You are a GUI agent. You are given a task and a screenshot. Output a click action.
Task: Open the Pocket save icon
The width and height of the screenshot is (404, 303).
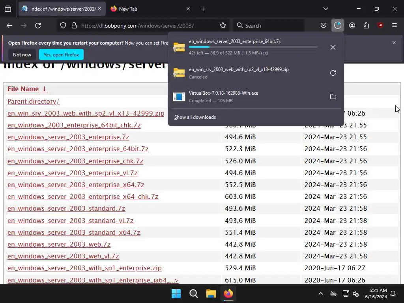[324, 26]
